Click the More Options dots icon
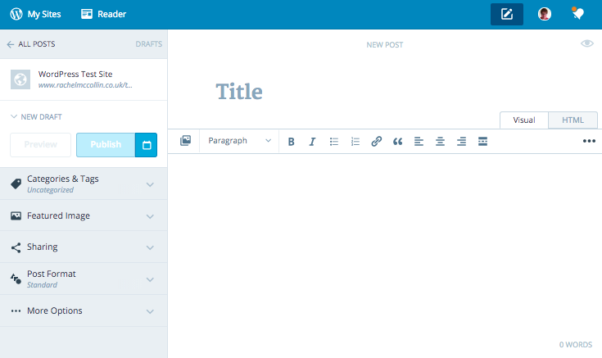Image resolution: width=602 pixels, height=358 pixels. pyautogui.click(x=16, y=310)
